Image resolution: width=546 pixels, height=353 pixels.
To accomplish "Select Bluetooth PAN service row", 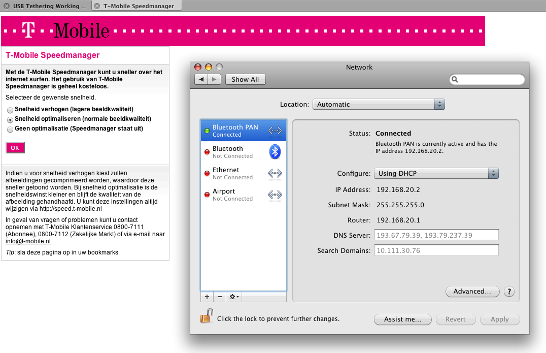I will point(244,131).
